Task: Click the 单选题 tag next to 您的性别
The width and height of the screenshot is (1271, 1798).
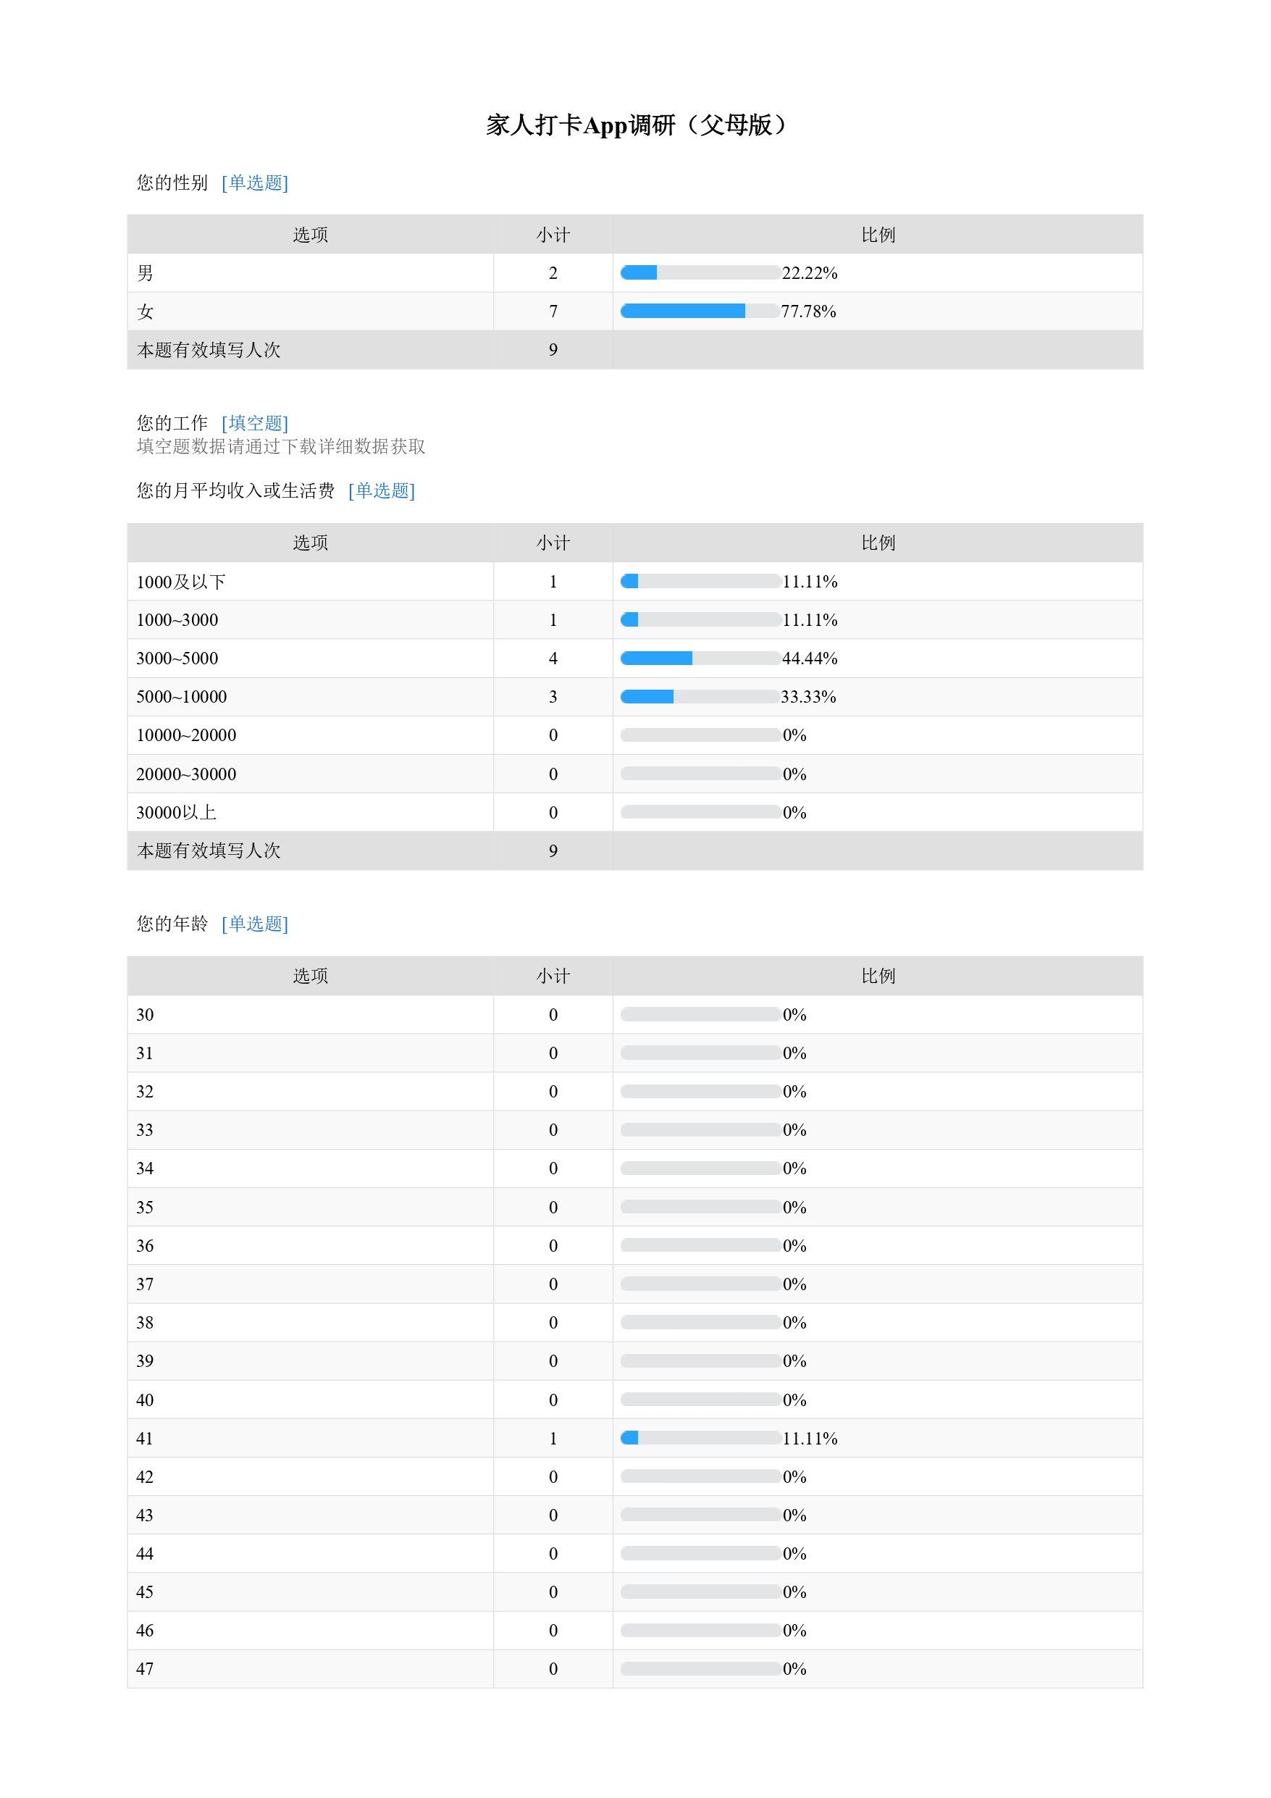Action: (x=254, y=183)
